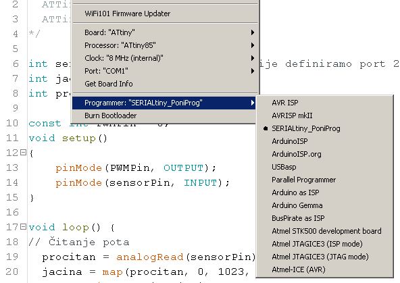Click the 'jacina' variable on line 20
This screenshot has width=400, height=283.
point(62,272)
